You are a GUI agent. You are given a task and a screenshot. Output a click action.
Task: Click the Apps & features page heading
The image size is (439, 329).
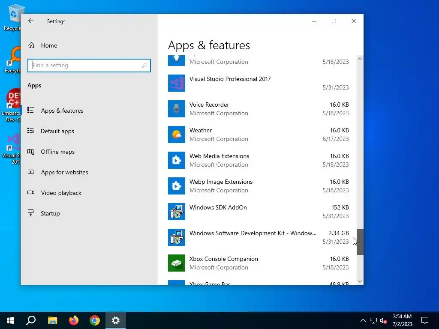tap(209, 45)
